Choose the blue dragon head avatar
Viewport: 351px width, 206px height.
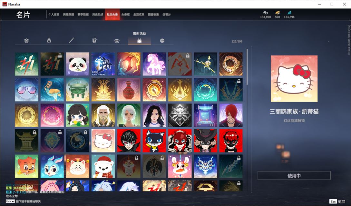(x=205, y=166)
